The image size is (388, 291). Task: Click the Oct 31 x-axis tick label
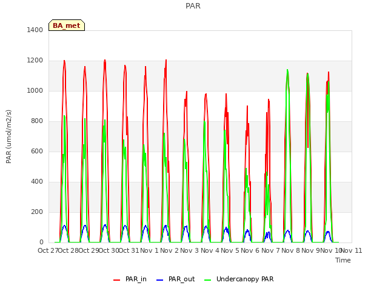pyautogui.click(x=129, y=250)
